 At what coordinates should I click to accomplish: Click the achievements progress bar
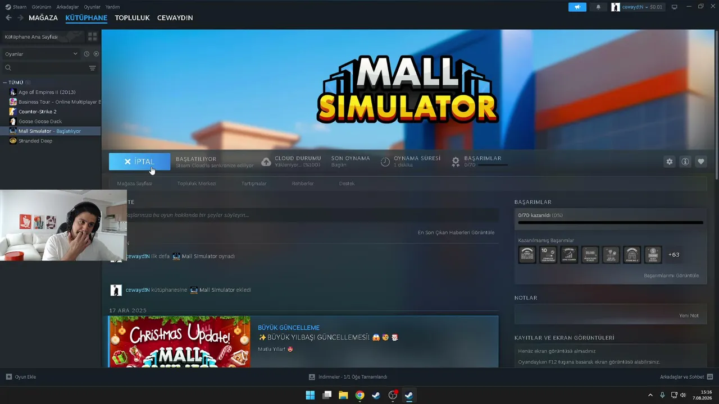(x=611, y=223)
